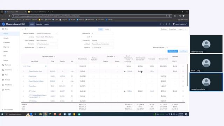The width and height of the screenshot is (224, 126).
Task: Open the James Impallaria user menu
Action: 180,24
